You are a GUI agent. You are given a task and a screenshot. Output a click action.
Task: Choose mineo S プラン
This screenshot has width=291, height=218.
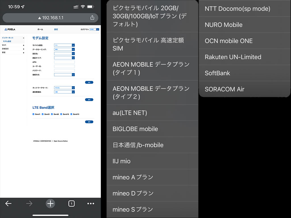coord(152,209)
